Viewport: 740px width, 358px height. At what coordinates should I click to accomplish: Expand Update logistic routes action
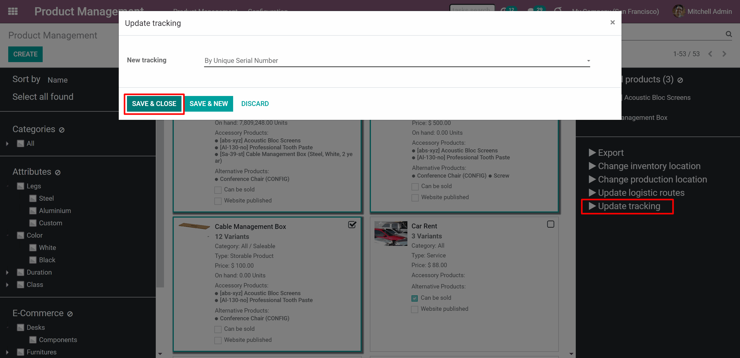pyautogui.click(x=636, y=193)
